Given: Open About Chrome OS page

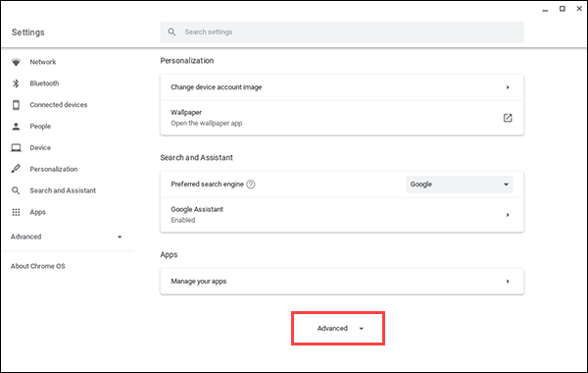Looking at the screenshot, I should [38, 266].
